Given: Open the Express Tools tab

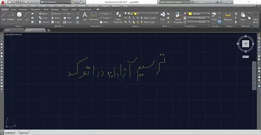Looking at the screenshot, I should [85, 9].
